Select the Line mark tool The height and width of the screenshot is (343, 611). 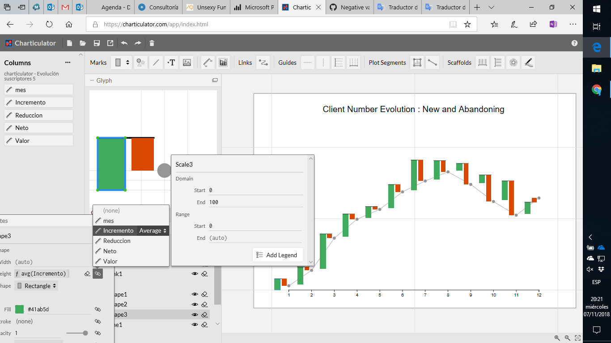click(156, 62)
